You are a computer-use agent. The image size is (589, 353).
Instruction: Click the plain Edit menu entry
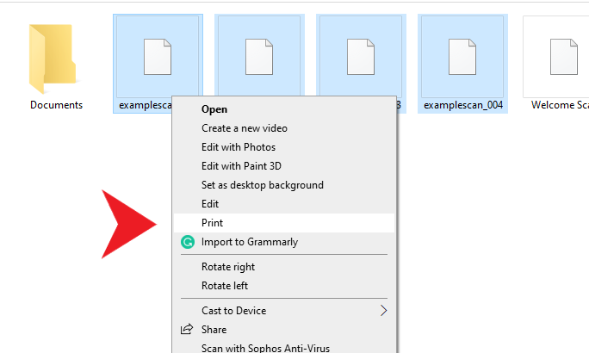tap(210, 204)
